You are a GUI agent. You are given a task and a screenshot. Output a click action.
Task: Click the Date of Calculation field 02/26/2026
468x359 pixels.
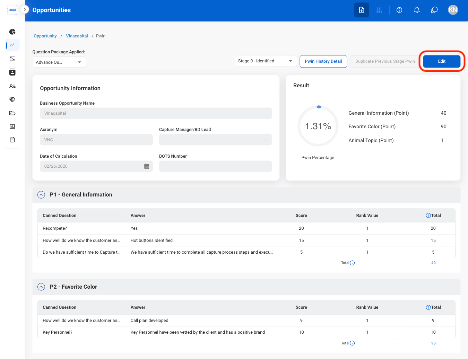[x=96, y=166]
